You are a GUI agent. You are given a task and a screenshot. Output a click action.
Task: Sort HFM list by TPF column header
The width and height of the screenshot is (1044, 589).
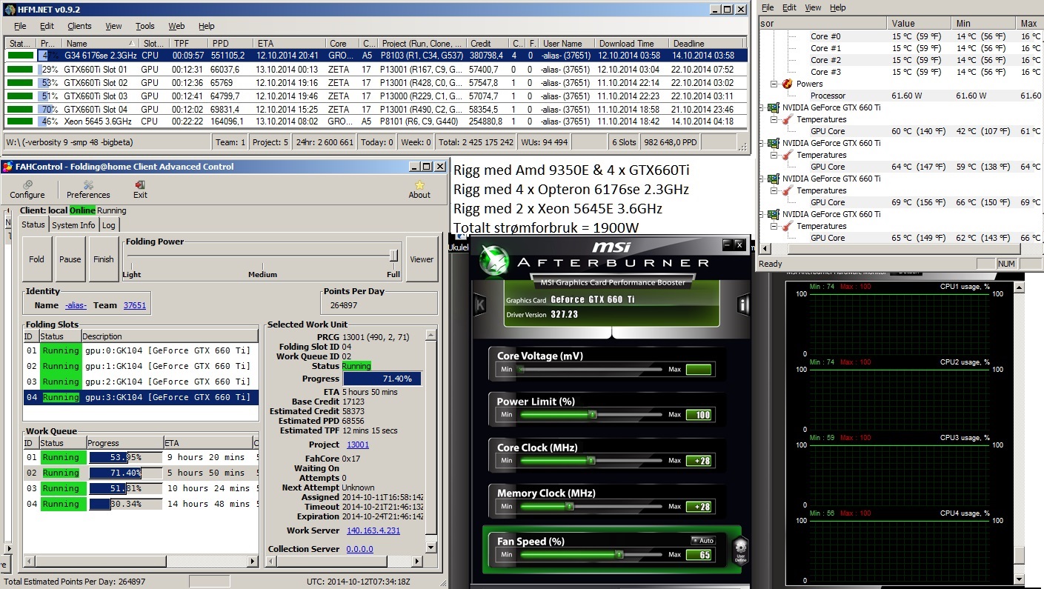point(188,44)
